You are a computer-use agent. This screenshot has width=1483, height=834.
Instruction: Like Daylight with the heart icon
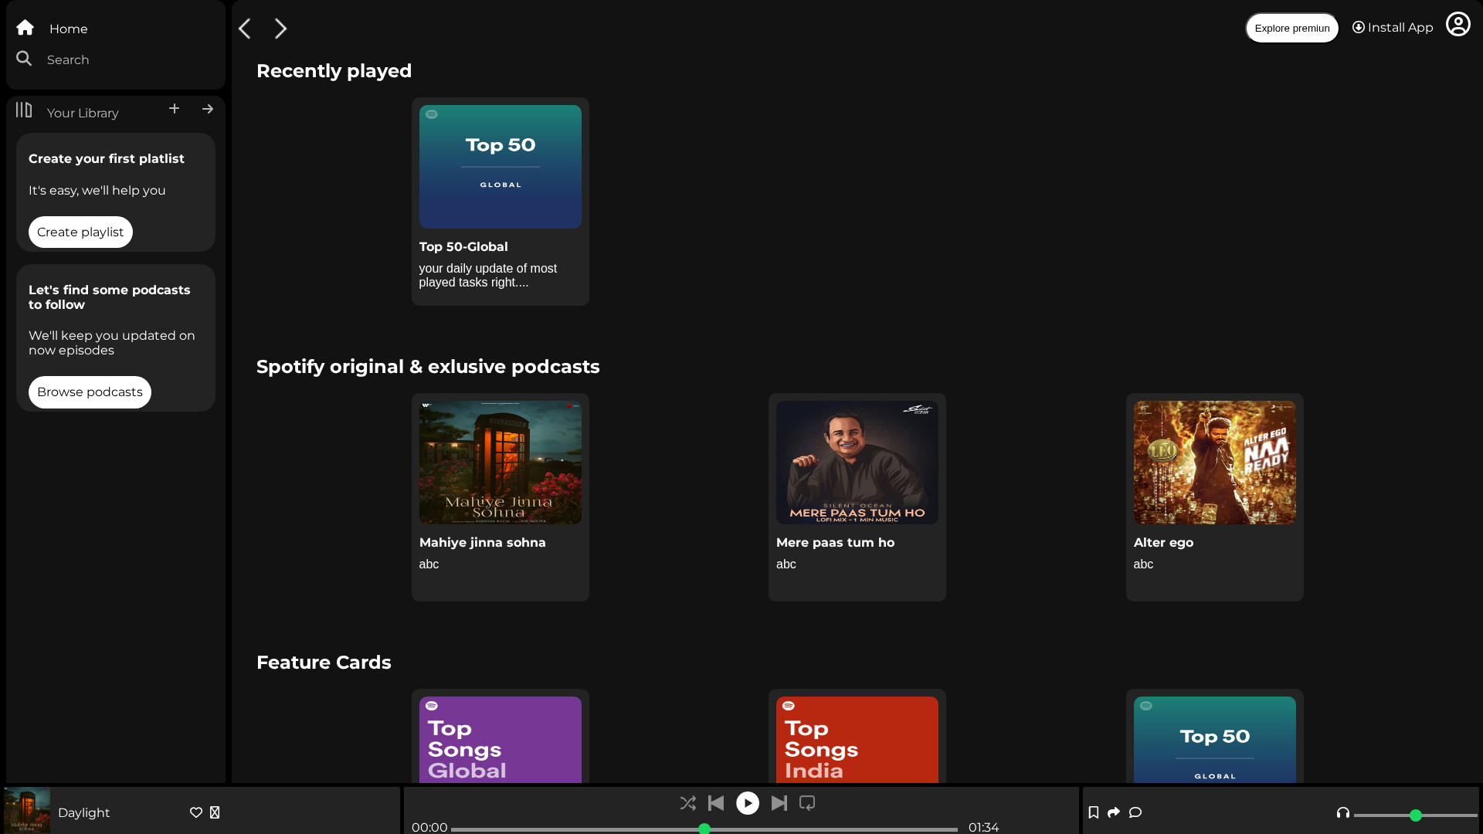[x=196, y=812]
